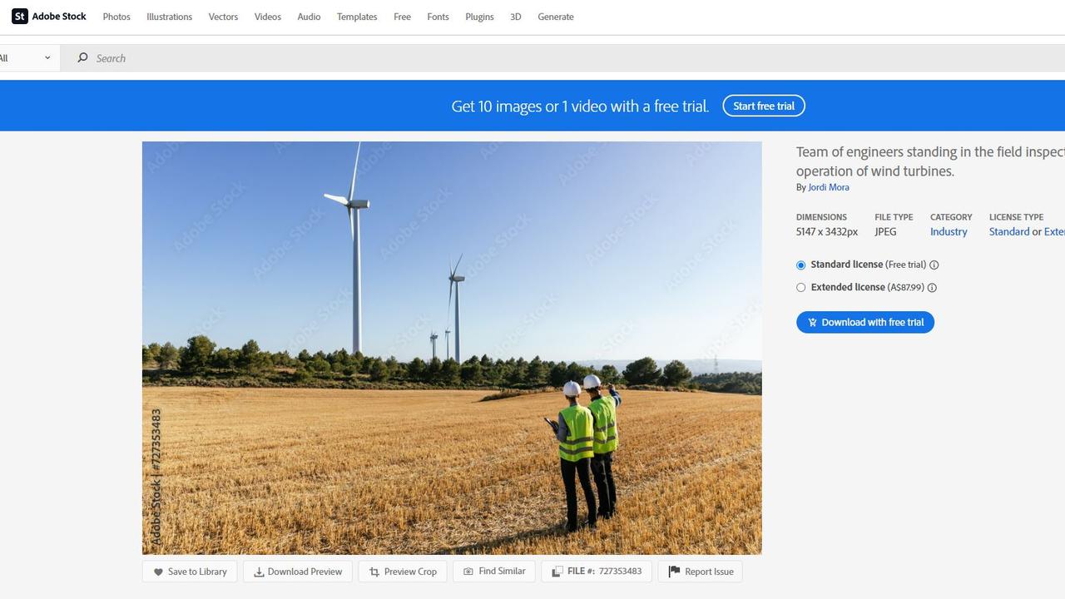
Task: Open the Audio menu
Action: pyautogui.click(x=309, y=17)
